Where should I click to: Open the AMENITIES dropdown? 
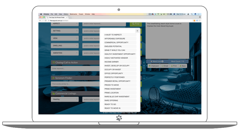65,53
